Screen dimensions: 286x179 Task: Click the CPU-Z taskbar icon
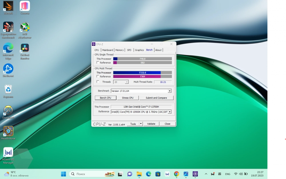pos(195,174)
